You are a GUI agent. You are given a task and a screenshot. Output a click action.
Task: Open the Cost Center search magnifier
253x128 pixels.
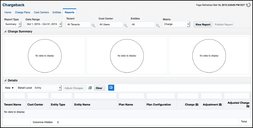point(125,26)
